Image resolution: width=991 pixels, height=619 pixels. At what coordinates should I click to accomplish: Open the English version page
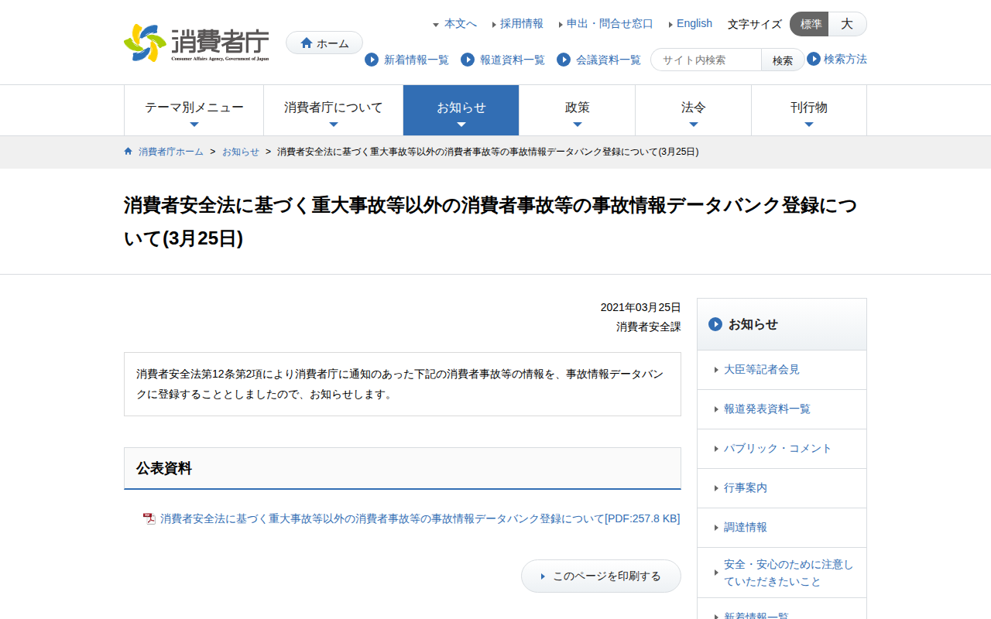coord(694,23)
